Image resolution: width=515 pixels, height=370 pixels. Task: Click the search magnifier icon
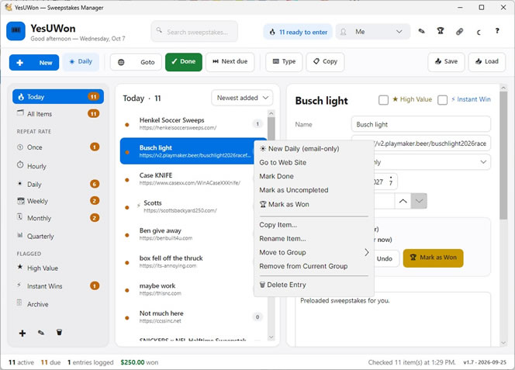tap(159, 30)
